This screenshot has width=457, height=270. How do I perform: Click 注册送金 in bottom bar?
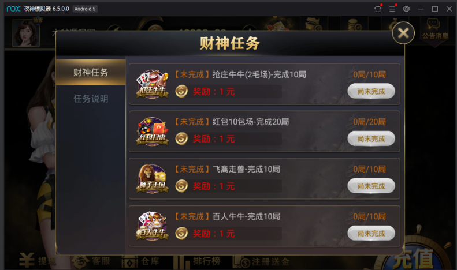[x=261, y=261]
